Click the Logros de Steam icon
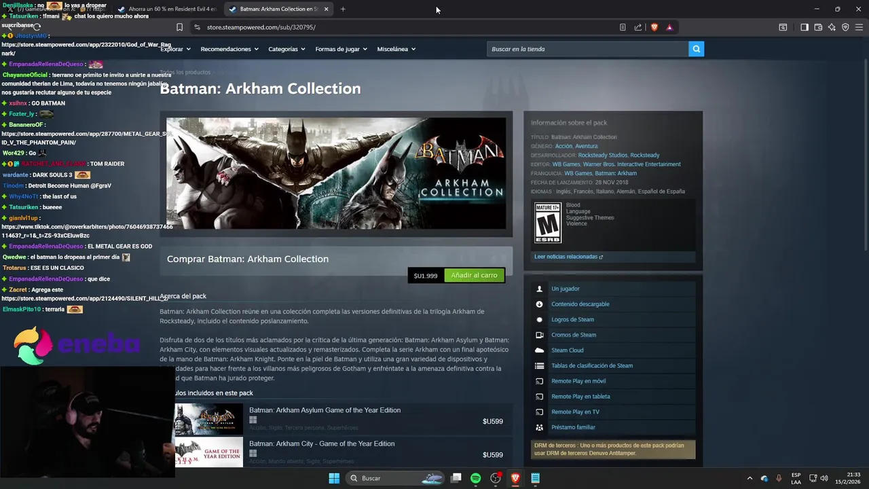869x489 pixels. coord(539,319)
